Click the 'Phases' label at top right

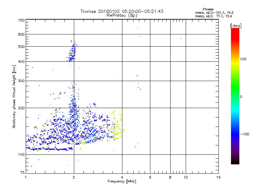tap(208, 9)
